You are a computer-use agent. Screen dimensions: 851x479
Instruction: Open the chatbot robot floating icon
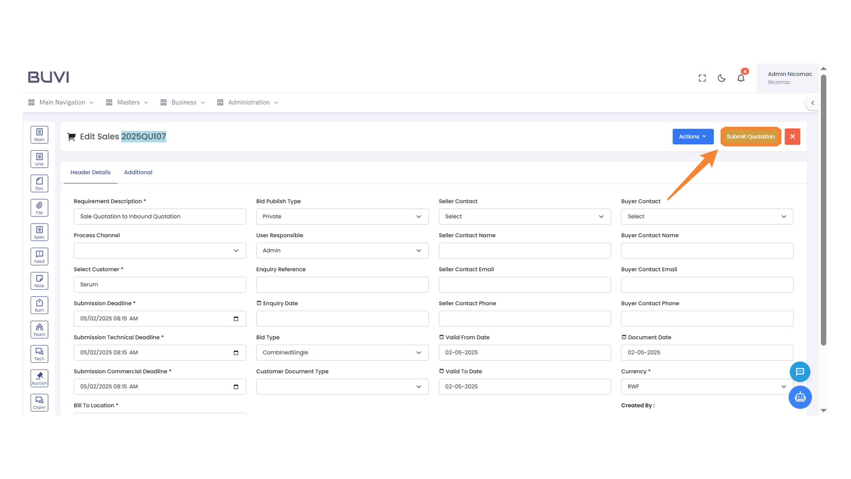coord(800,397)
